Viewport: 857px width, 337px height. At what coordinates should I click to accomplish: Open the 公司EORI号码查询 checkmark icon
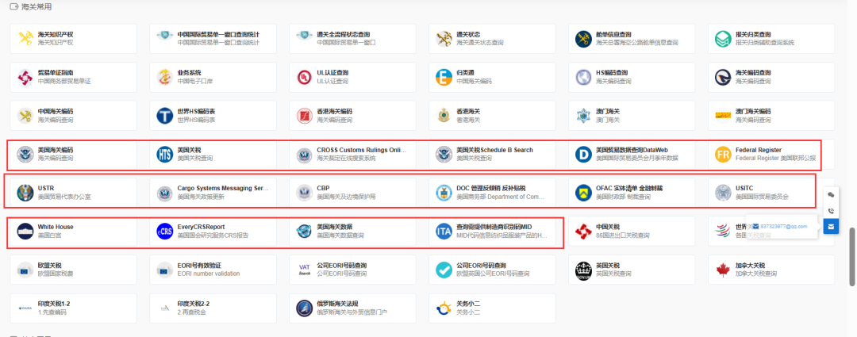coord(444,270)
